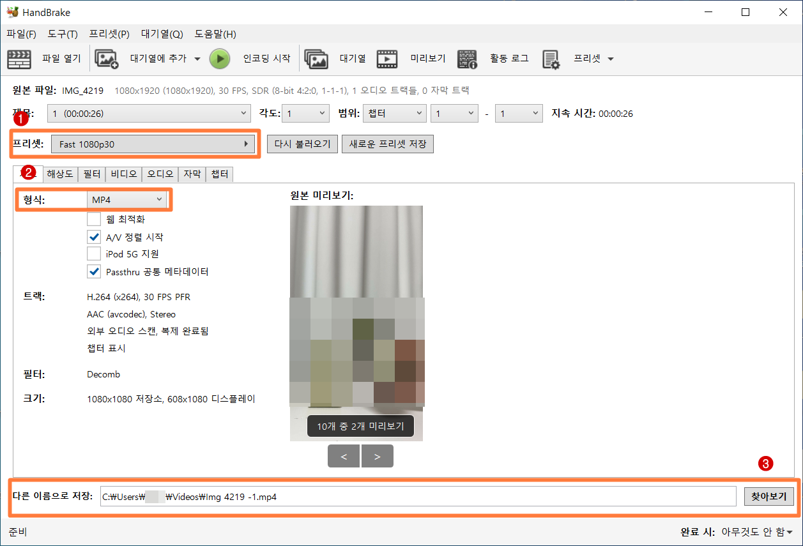
Task: Maximize the HandBrake window
Action: click(x=746, y=12)
